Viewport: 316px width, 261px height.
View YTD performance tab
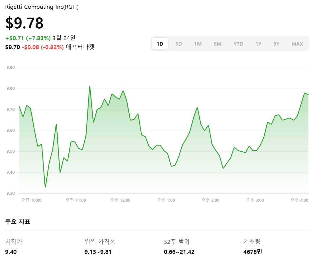click(x=238, y=43)
